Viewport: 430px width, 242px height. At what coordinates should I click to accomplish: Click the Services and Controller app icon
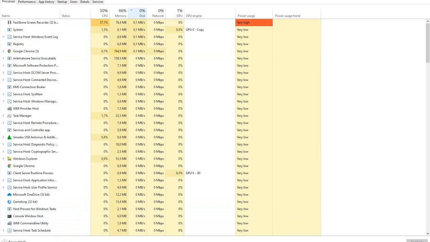click(x=9, y=130)
